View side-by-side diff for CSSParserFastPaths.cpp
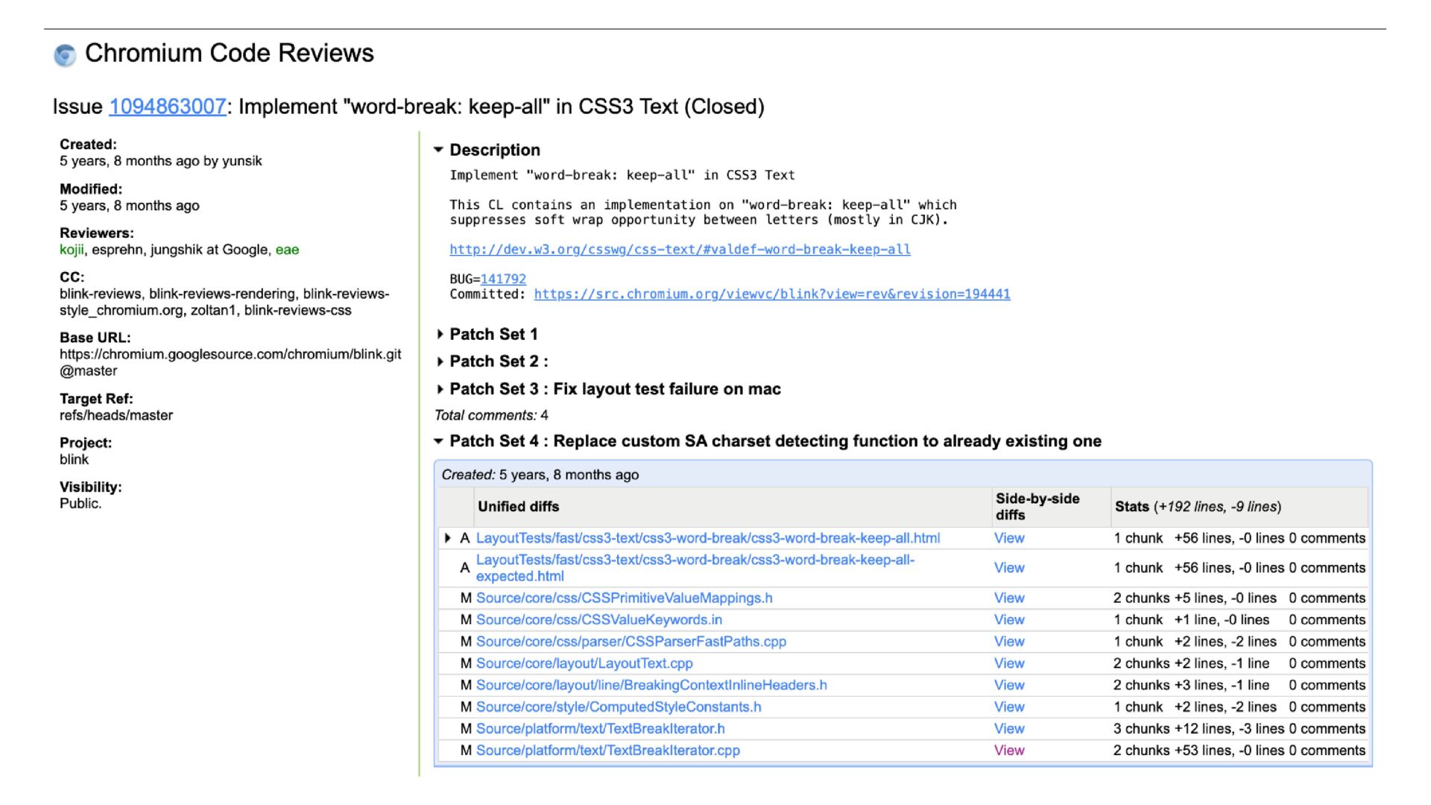Screen dimensions: 1431x805 click(1009, 641)
